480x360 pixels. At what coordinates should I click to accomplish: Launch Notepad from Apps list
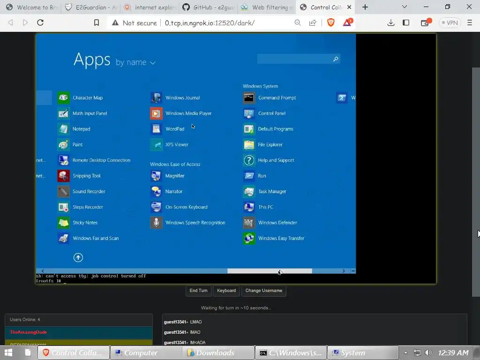(x=63, y=129)
